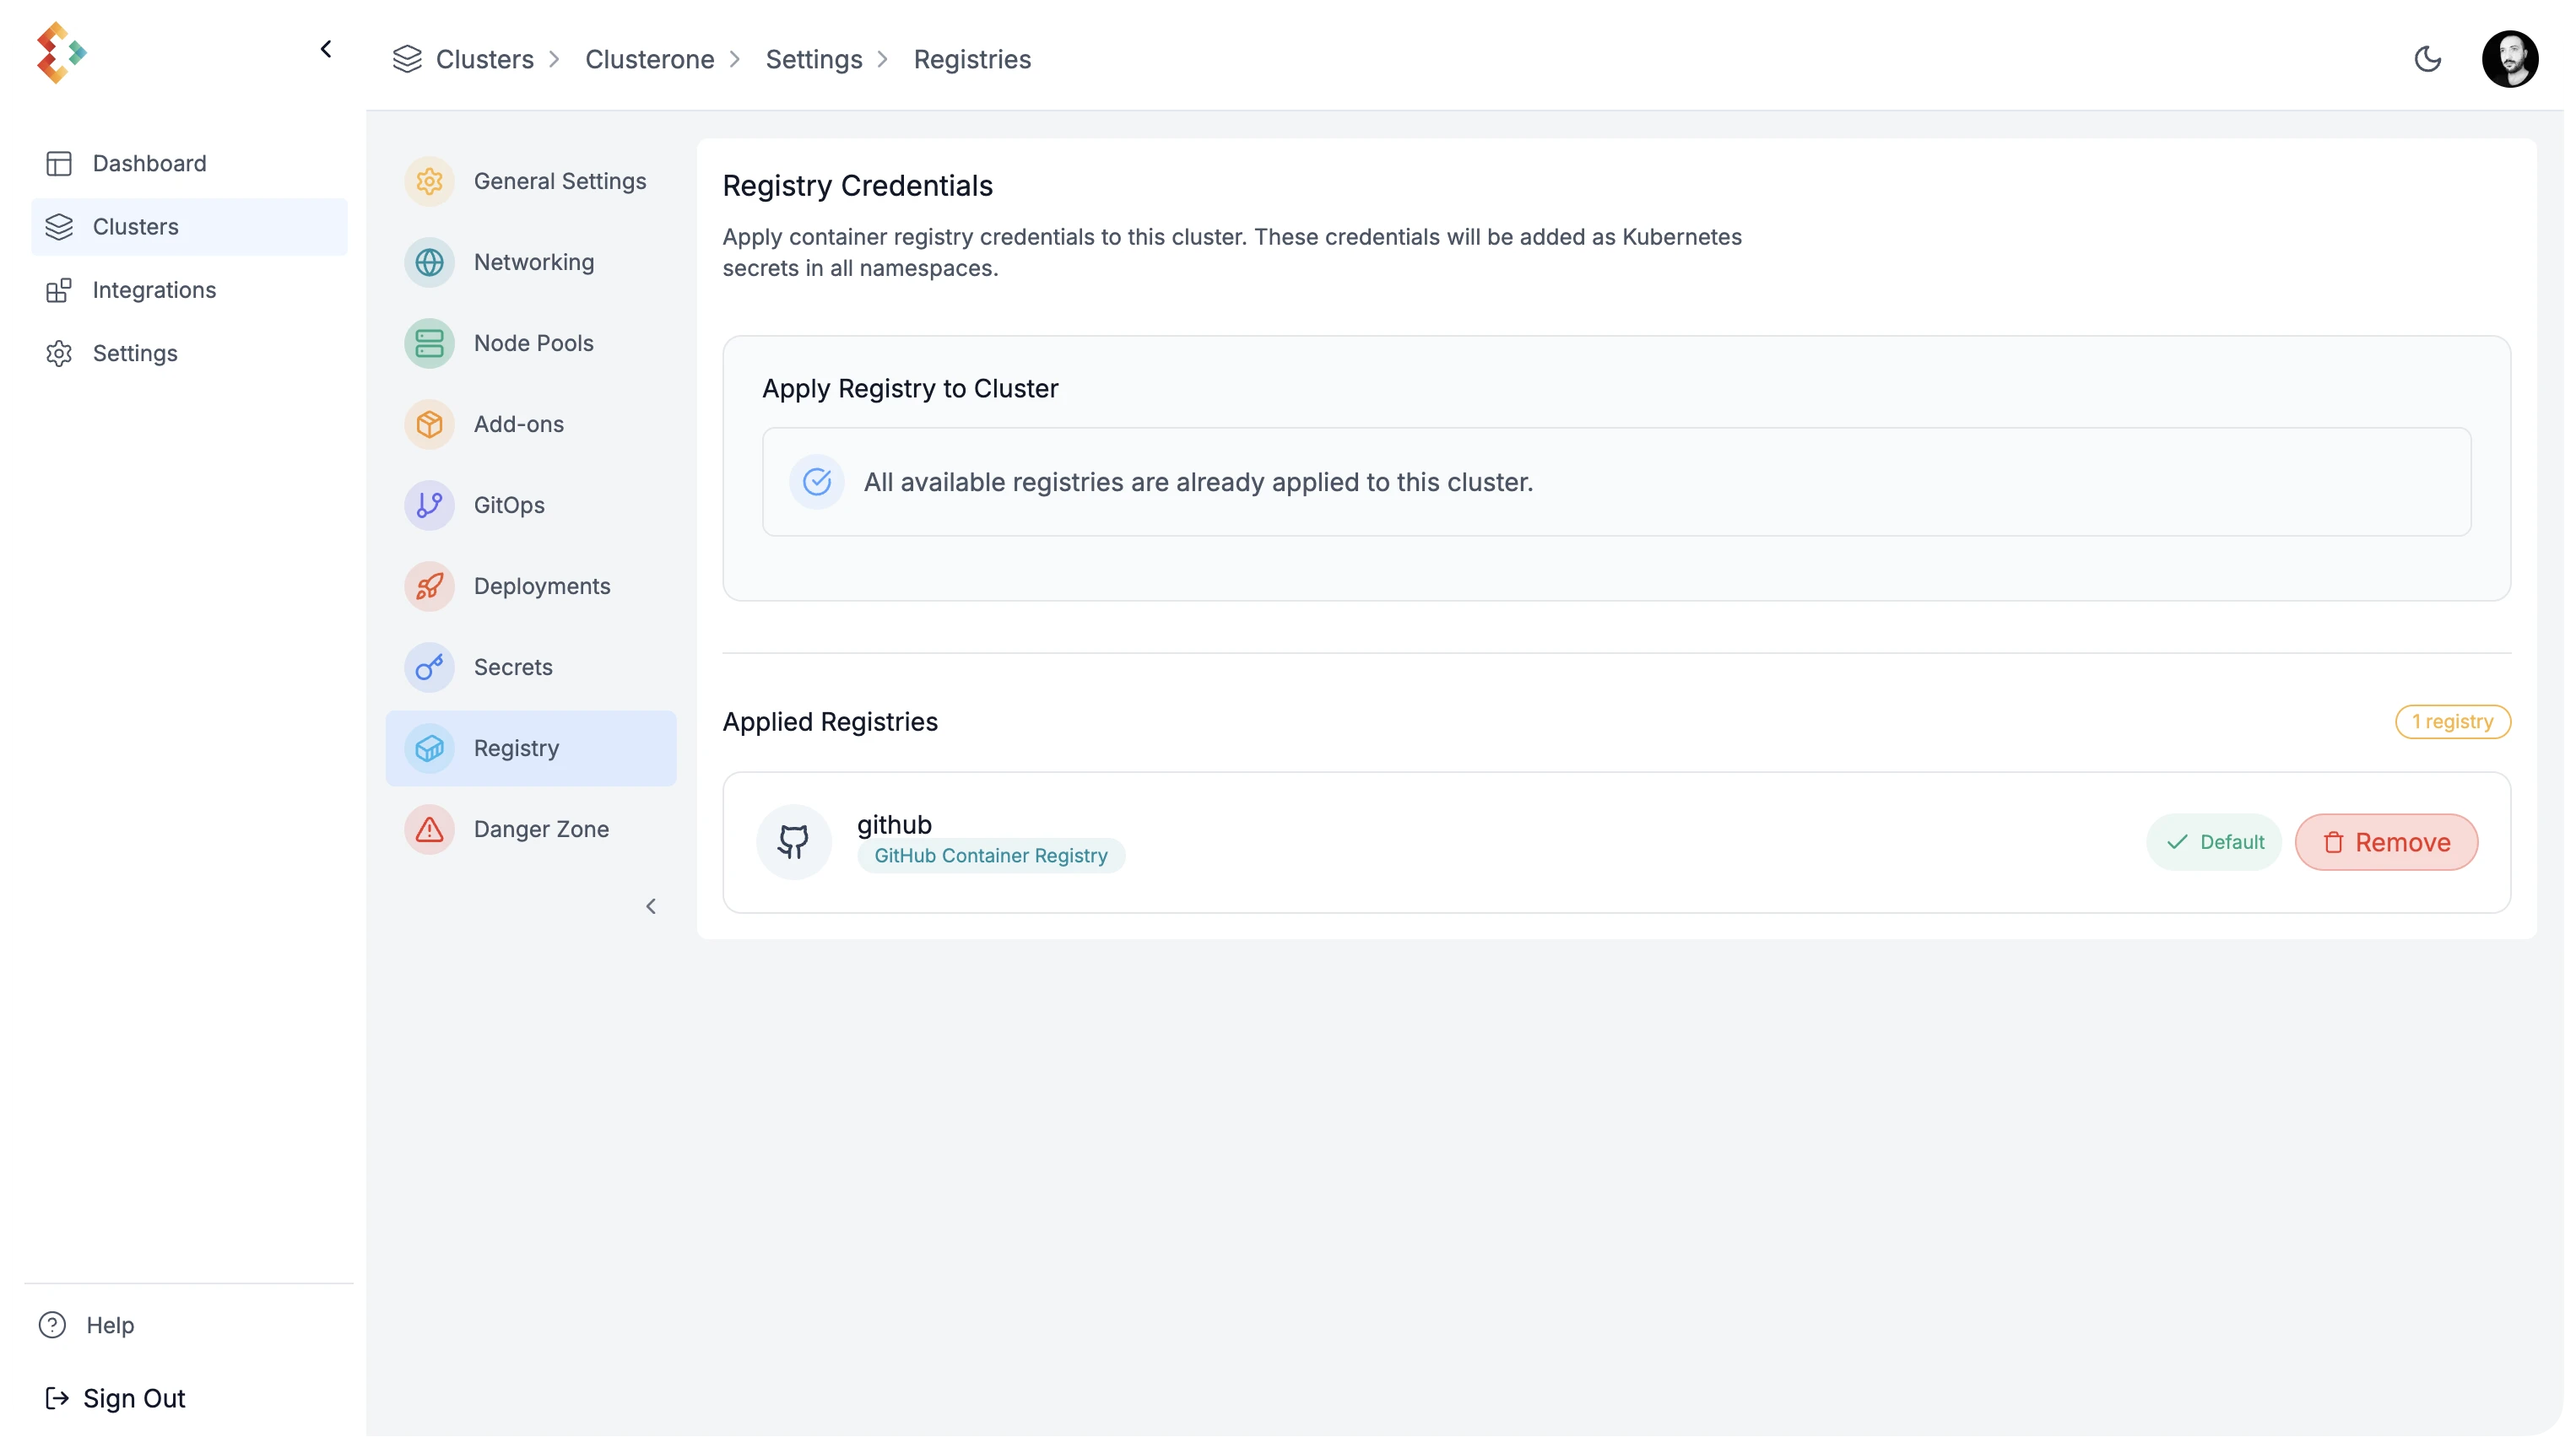Click the Default badge on github registry
The width and height of the screenshot is (2576, 1448).
pos(2214,842)
